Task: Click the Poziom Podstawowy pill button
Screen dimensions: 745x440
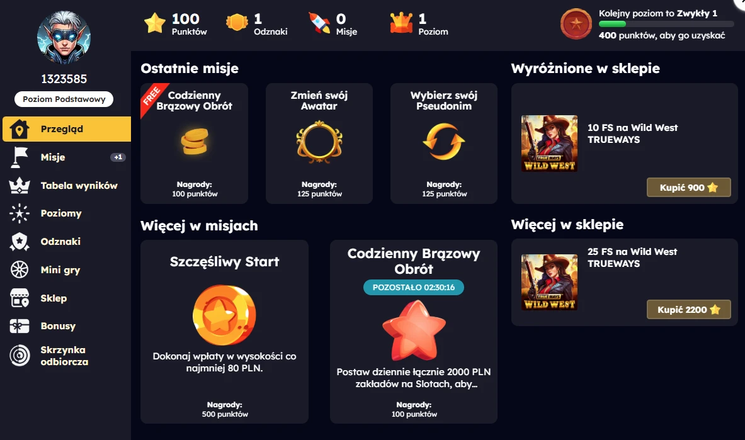Action: [64, 99]
